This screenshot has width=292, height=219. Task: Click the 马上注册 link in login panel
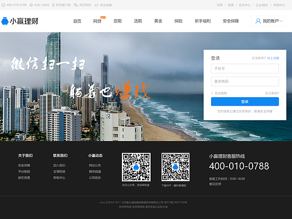(273, 58)
